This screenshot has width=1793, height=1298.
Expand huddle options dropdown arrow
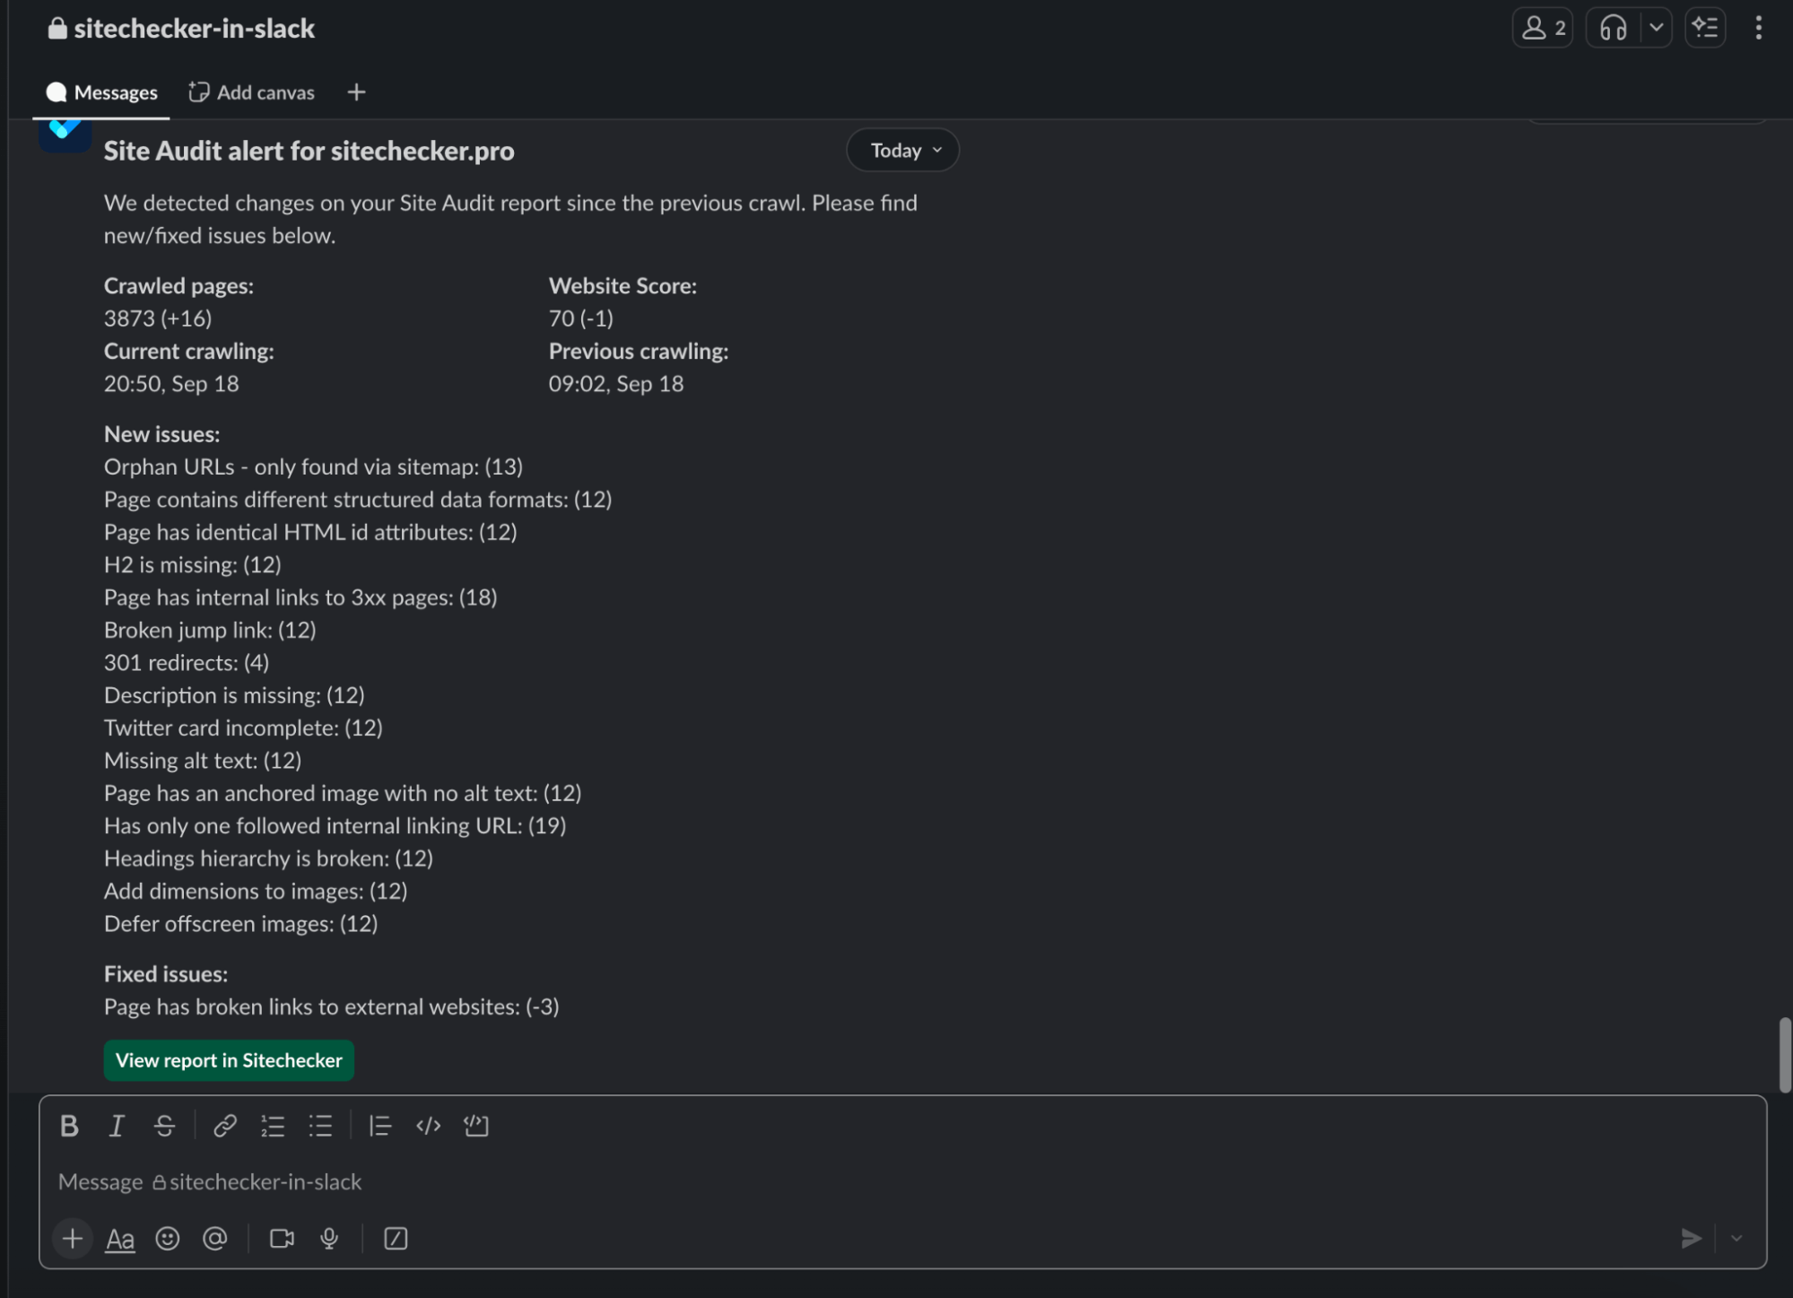(x=1656, y=28)
